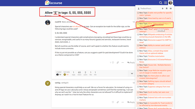Open notification 'View/read by user or of user's posts?'
The width and height of the screenshot is (195, 109).
click(x=155, y=19)
